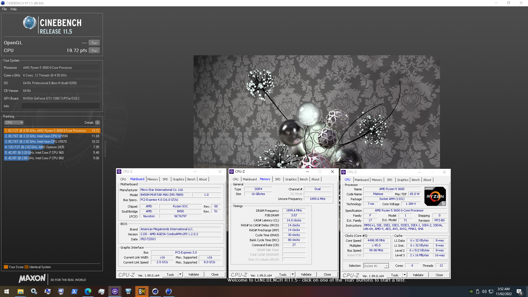Click the second monitor icon on taskbar

coord(61,291)
